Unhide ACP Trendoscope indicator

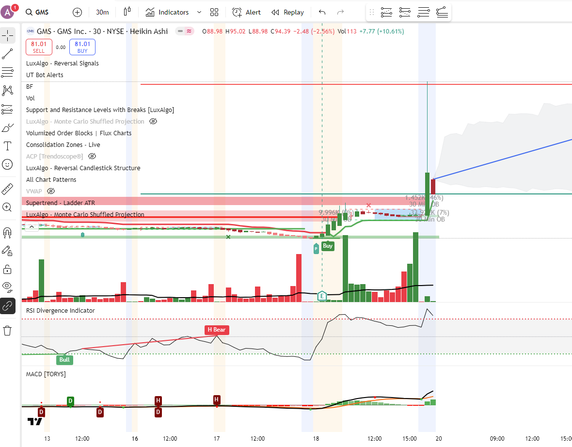tap(92, 157)
